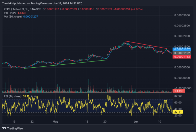
Task: Select the MA (30, close) indicator legend
Action: tap(13, 17)
